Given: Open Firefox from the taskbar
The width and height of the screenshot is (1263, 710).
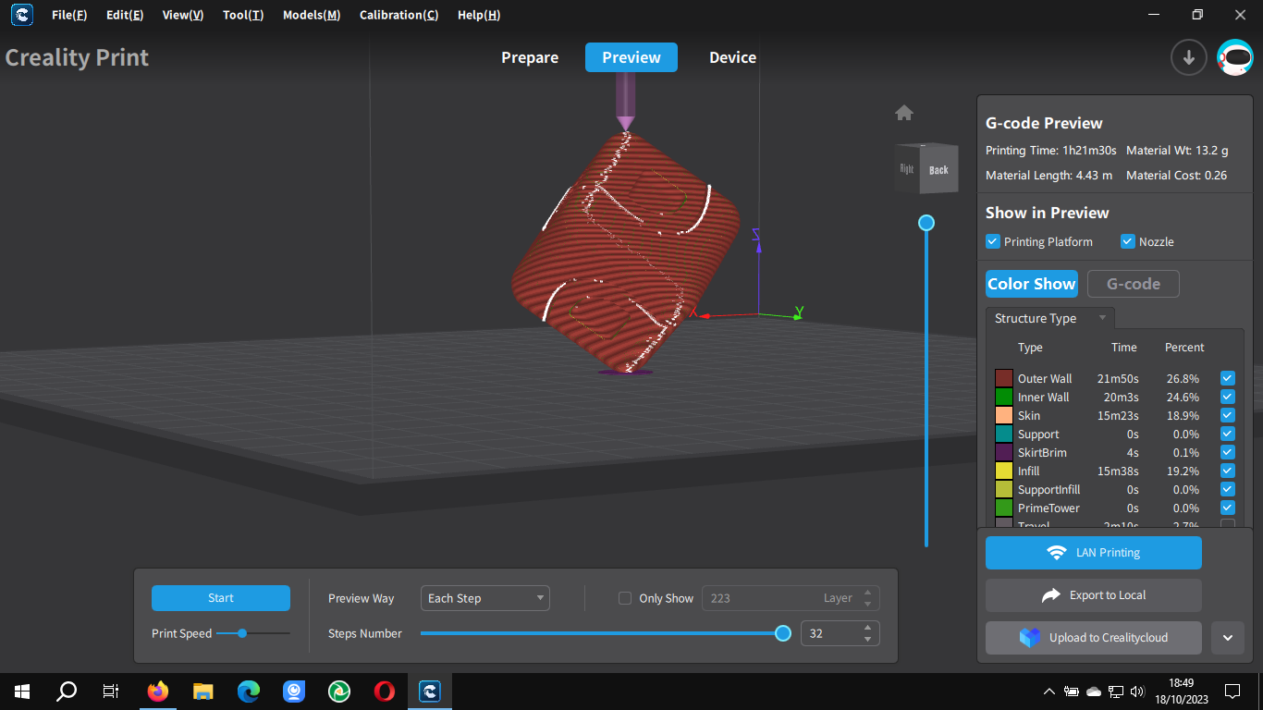Looking at the screenshot, I should (x=158, y=691).
